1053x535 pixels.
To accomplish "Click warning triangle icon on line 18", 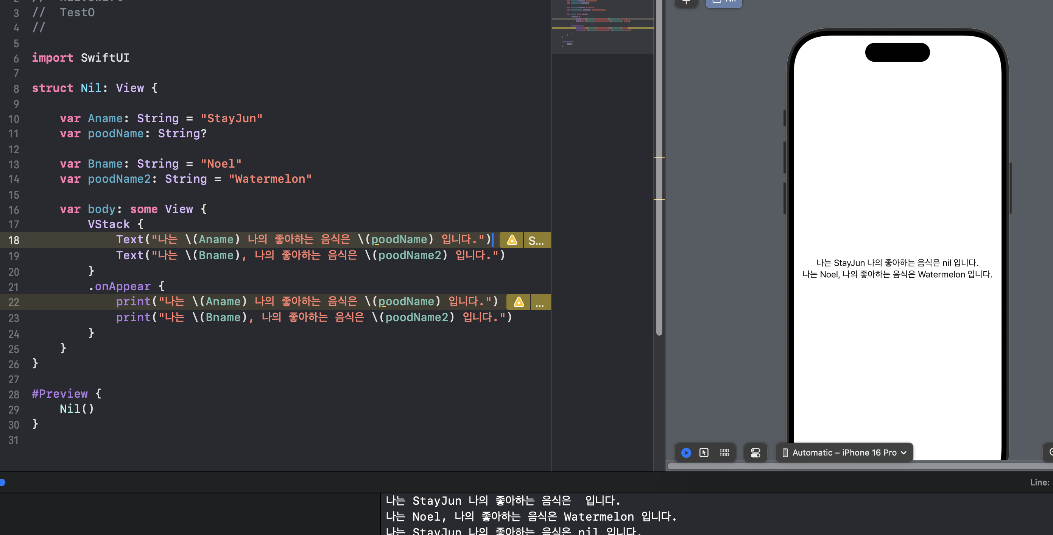I will [512, 240].
